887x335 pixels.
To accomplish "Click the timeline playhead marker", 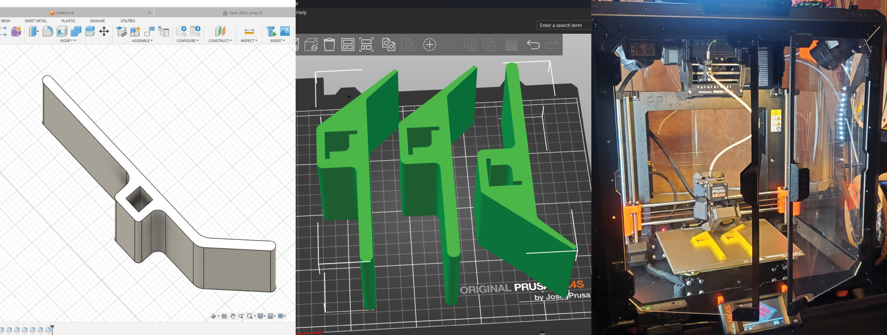I will tap(52, 329).
